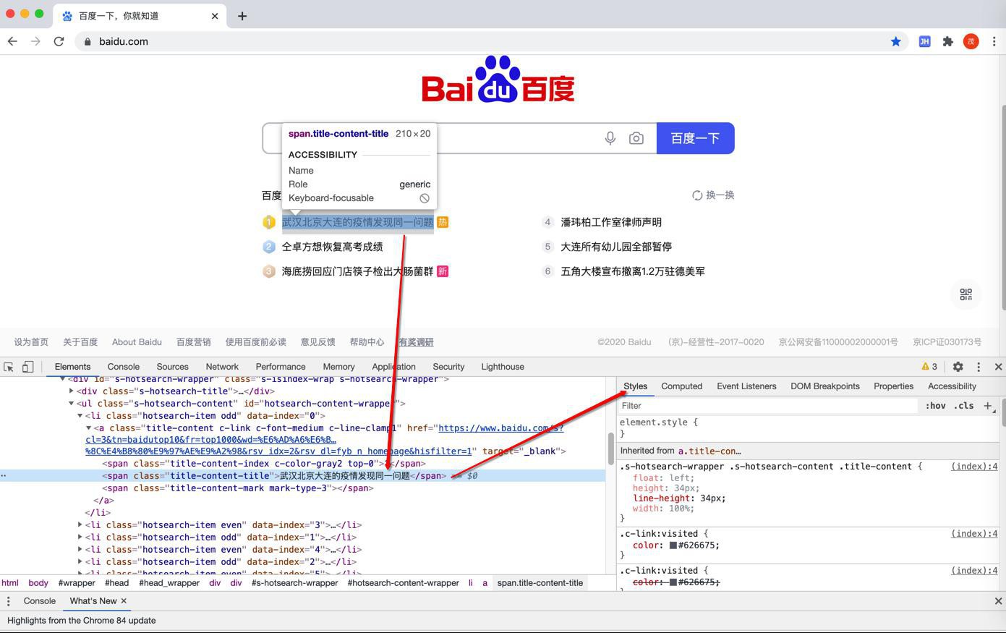Open the Accessibility sidebar tab

coord(952,386)
